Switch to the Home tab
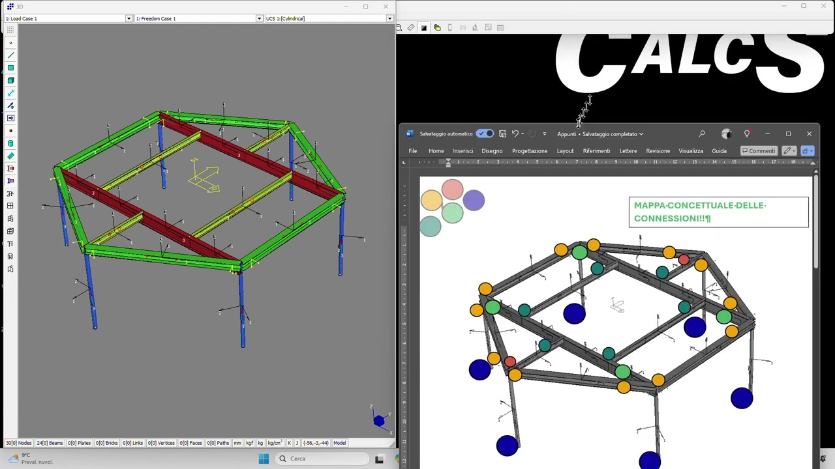 click(436, 150)
